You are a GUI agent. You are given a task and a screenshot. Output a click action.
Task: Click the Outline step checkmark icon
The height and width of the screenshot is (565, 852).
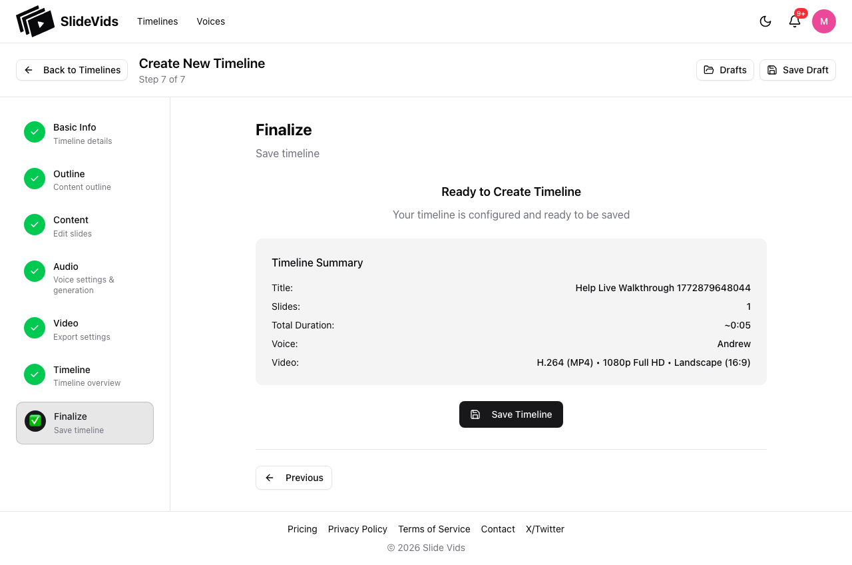(35, 179)
